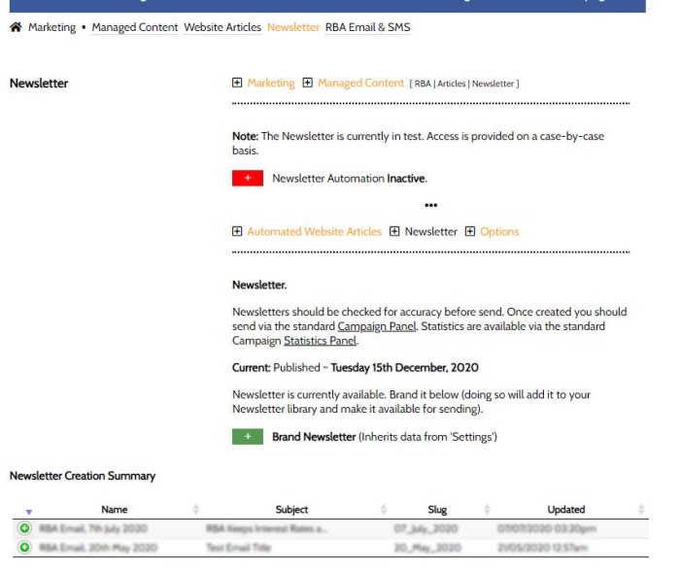Click the plus icon beside Newsletter

pyautogui.click(x=394, y=232)
